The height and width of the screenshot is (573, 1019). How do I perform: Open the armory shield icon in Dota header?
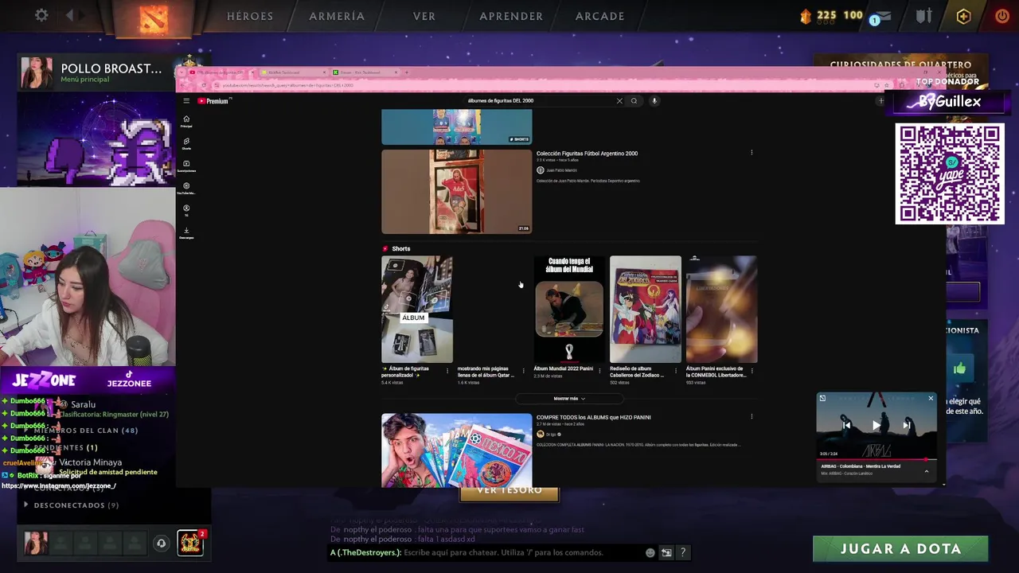tap(923, 16)
